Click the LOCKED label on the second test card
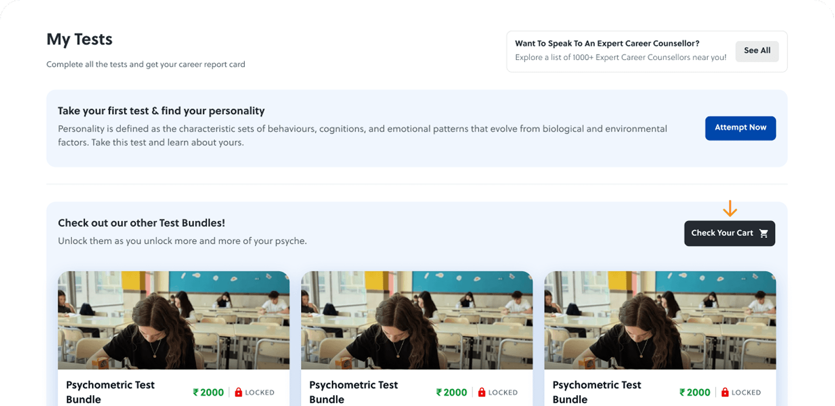Screen dimensions: 835x406 click(x=503, y=392)
